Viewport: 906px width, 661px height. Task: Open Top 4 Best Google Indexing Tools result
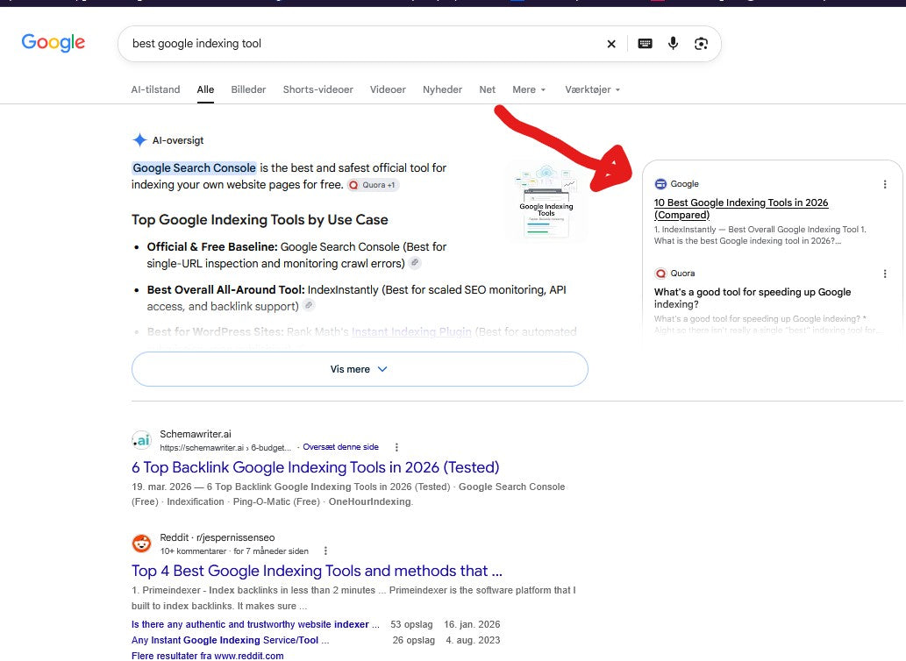[x=317, y=571]
